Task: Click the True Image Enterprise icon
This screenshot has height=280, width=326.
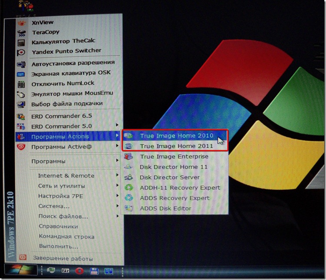Action: (x=128, y=156)
